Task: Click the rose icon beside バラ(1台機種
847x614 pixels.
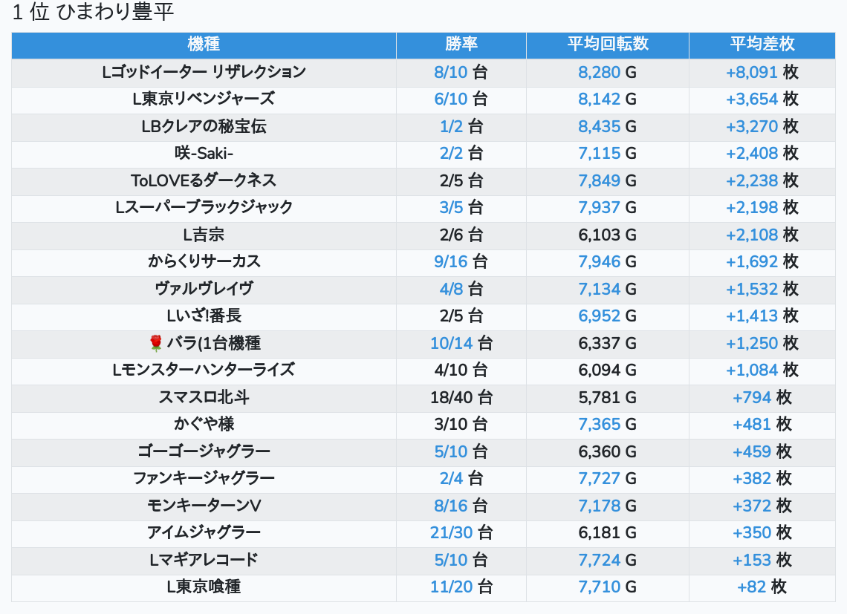Action: tap(155, 343)
